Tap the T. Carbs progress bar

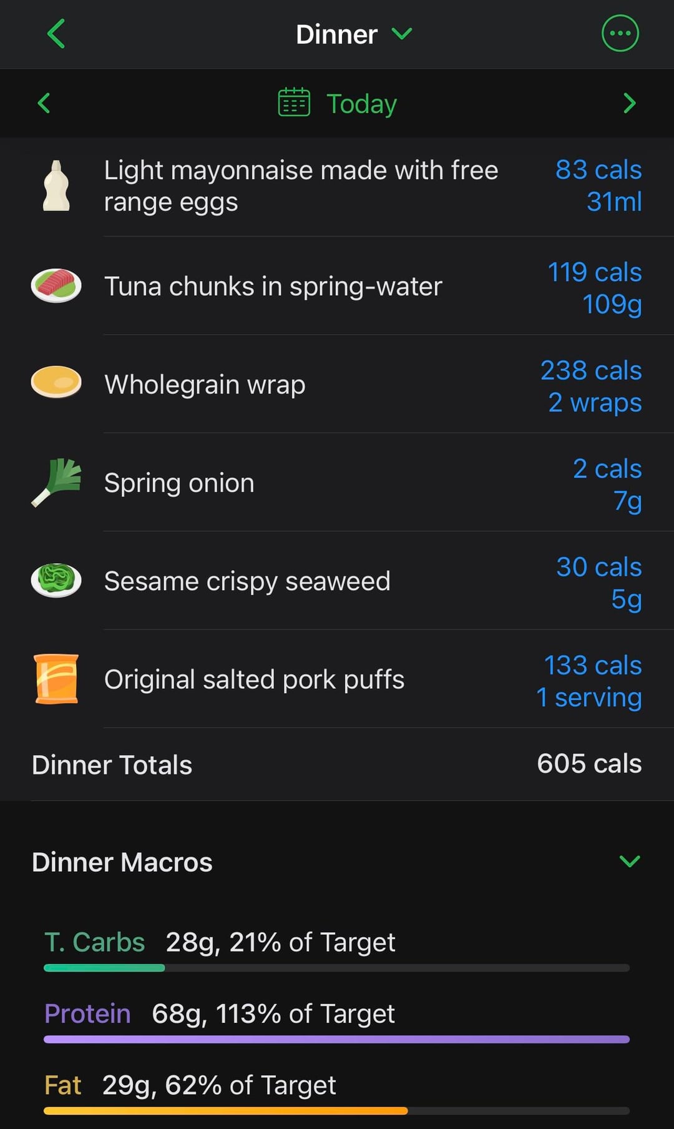336,968
